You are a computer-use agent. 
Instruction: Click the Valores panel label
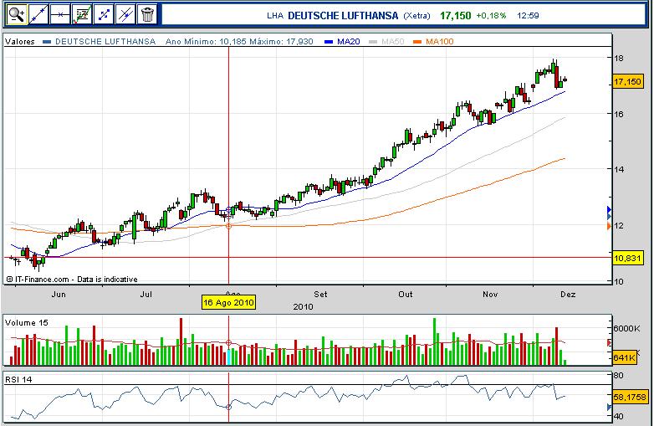[x=20, y=41]
